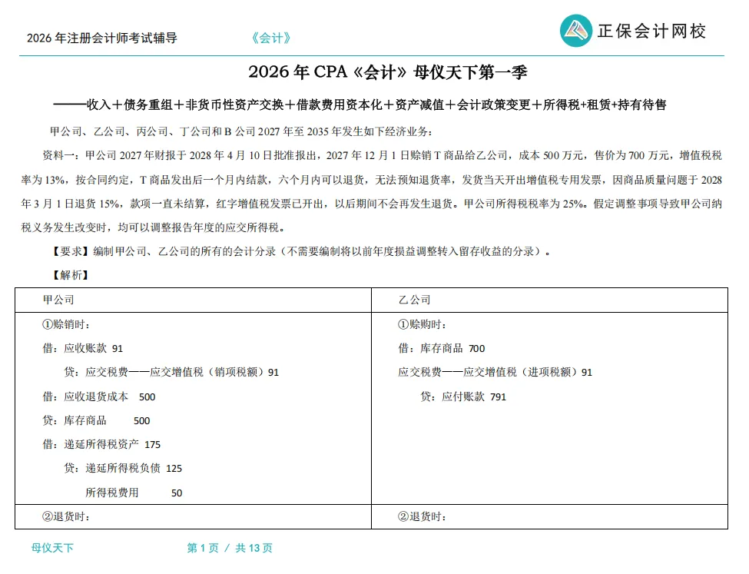
Task: Click the entry 借：递延所得税资产 175
Action: pyautogui.click(x=101, y=444)
